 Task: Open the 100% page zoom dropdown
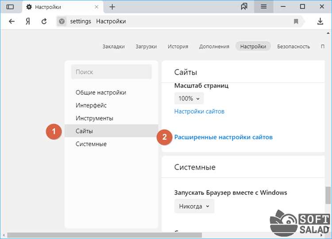[189, 98]
